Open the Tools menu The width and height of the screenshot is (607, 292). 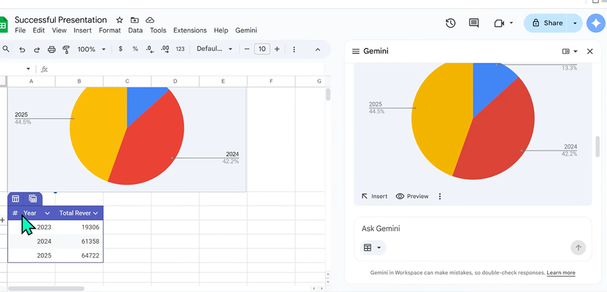(158, 30)
